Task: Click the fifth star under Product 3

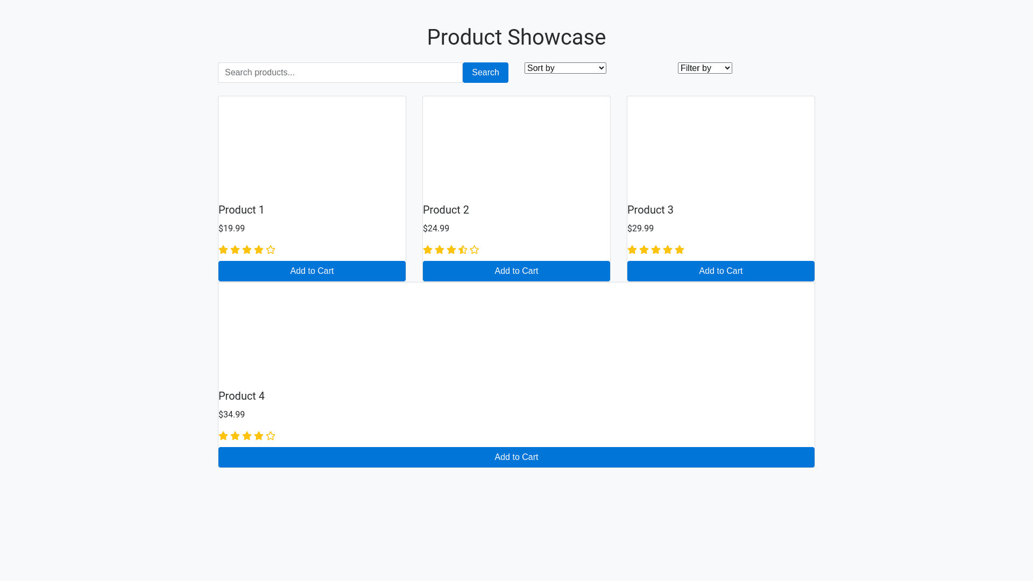Action: coord(680,250)
